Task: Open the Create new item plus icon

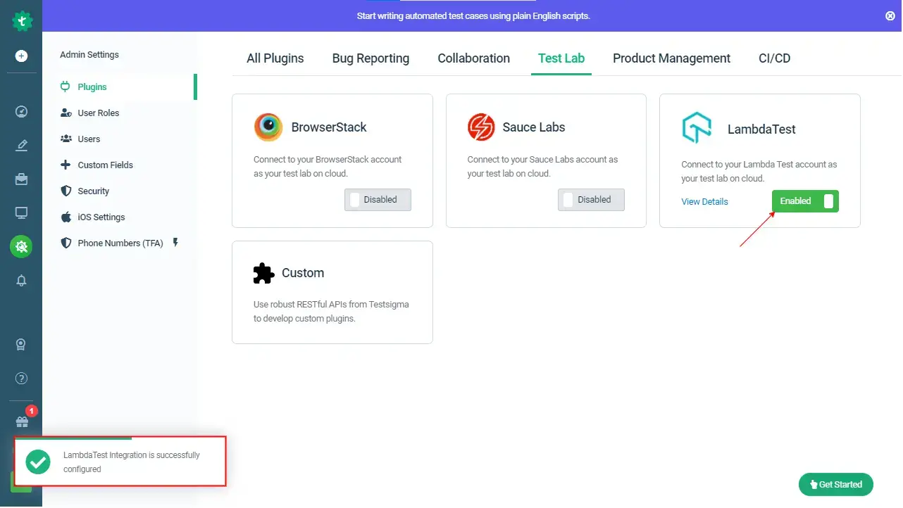Action: pos(21,55)
